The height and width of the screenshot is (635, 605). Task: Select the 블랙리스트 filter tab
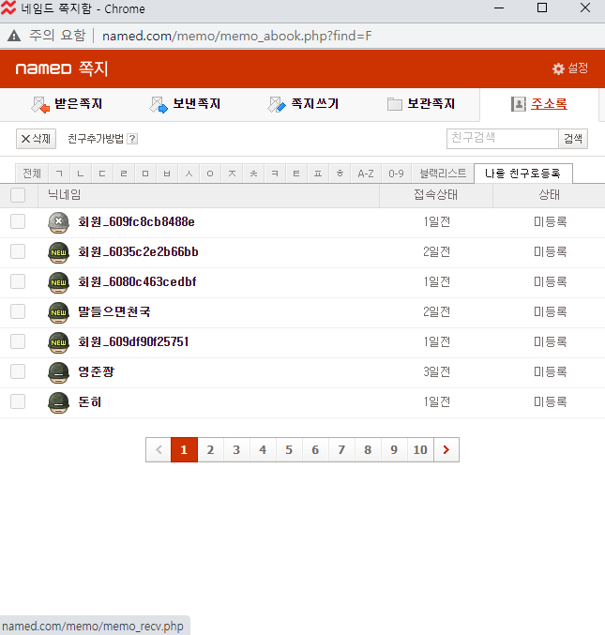(443, 174)
